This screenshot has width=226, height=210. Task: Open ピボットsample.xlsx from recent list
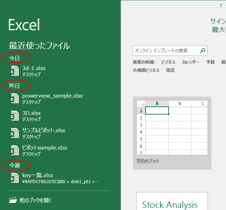point(45,148)
